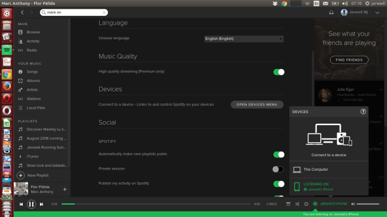Open the system sound indicator in top bar

tap(345, 4)
